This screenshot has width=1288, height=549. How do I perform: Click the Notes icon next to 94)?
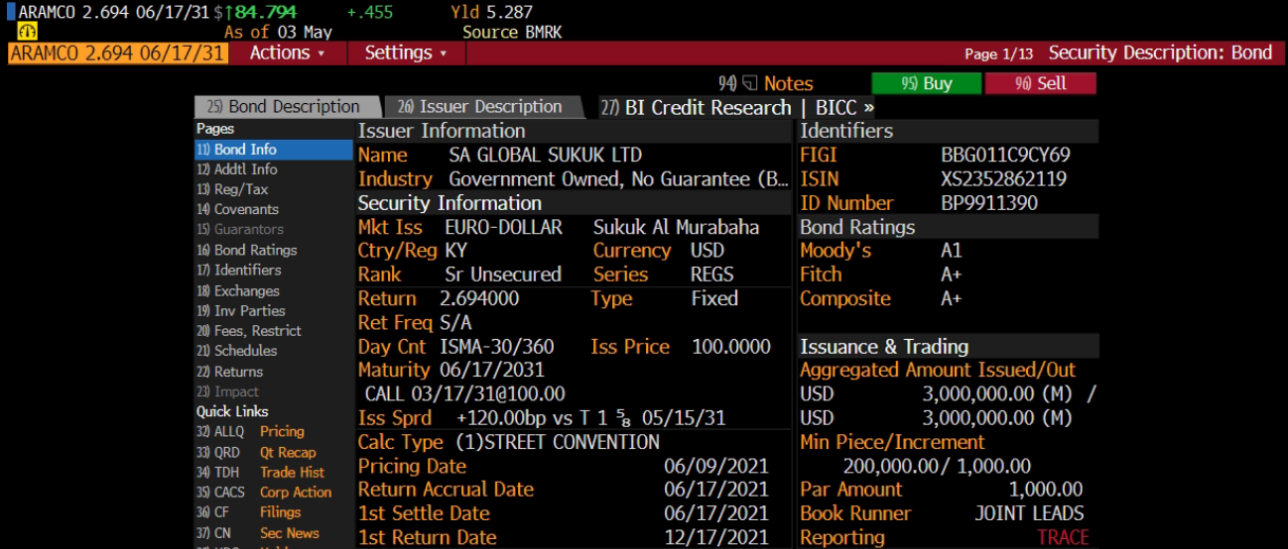point(750,84)
